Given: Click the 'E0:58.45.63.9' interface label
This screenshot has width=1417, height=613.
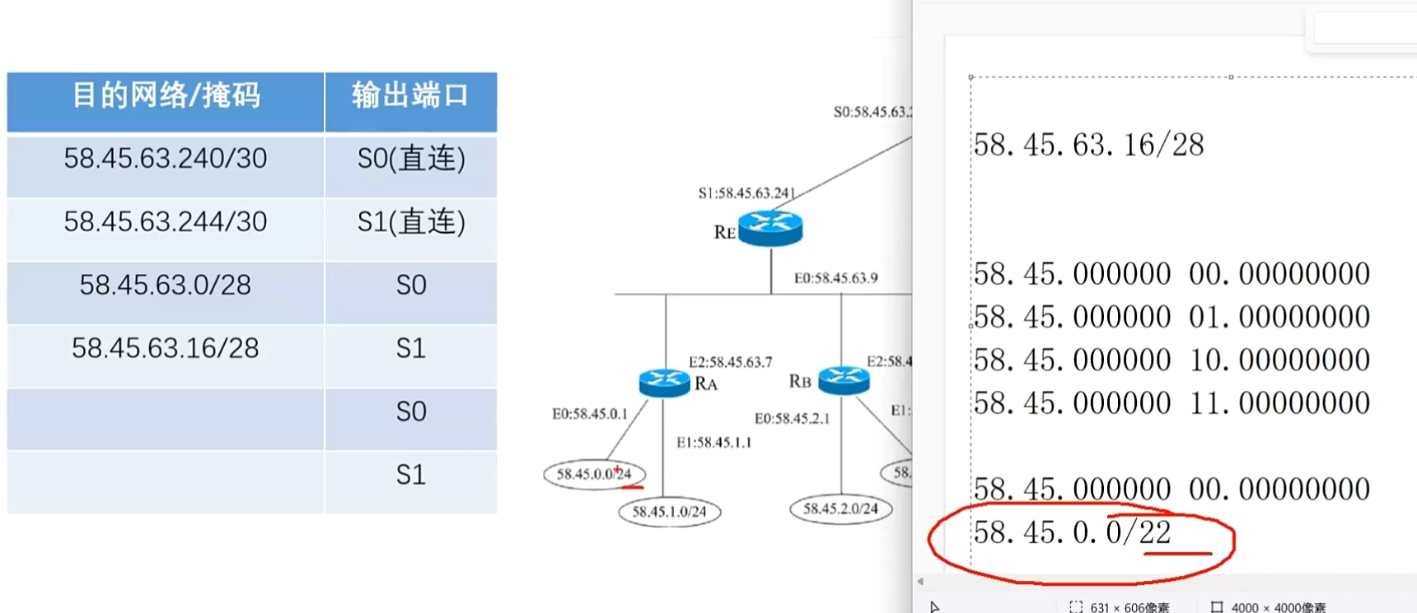Looking at the screenshot, I should 835,278.
